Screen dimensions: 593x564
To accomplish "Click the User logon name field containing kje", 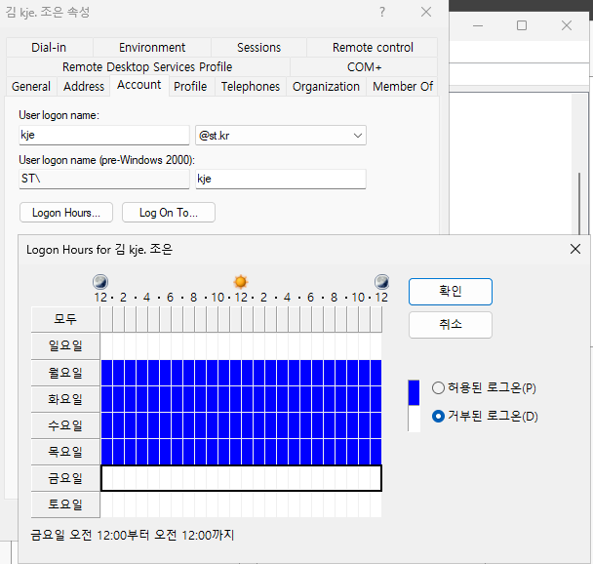I will tap(104, 135).
